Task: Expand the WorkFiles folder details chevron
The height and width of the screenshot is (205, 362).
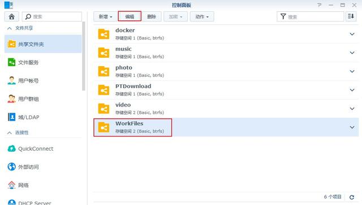Action: 352,127
